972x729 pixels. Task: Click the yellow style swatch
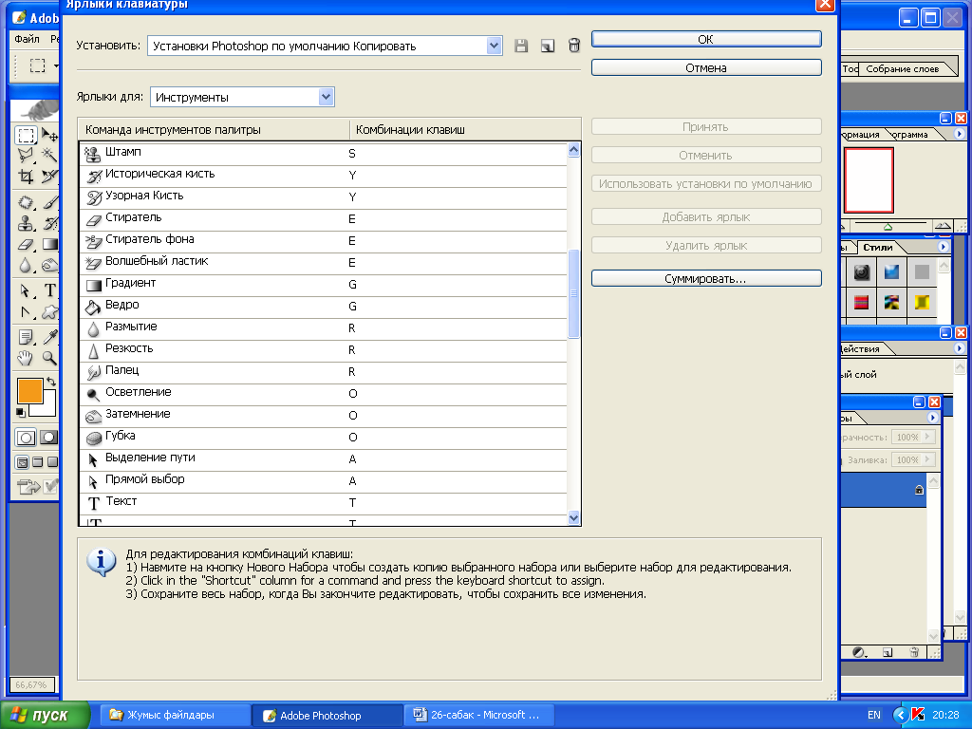[922, 302]
